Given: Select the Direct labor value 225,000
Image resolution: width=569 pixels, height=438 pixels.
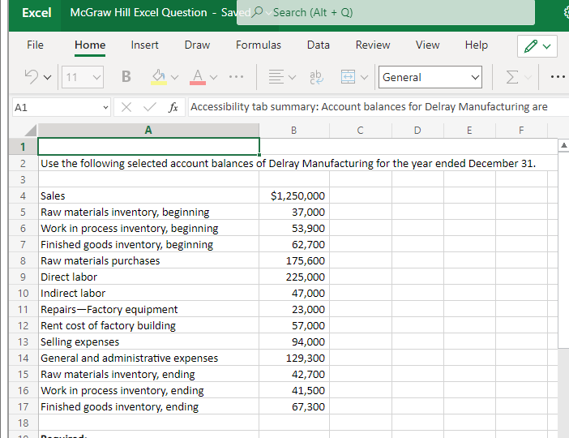Looking at the screenshot, I should point(294,277).
